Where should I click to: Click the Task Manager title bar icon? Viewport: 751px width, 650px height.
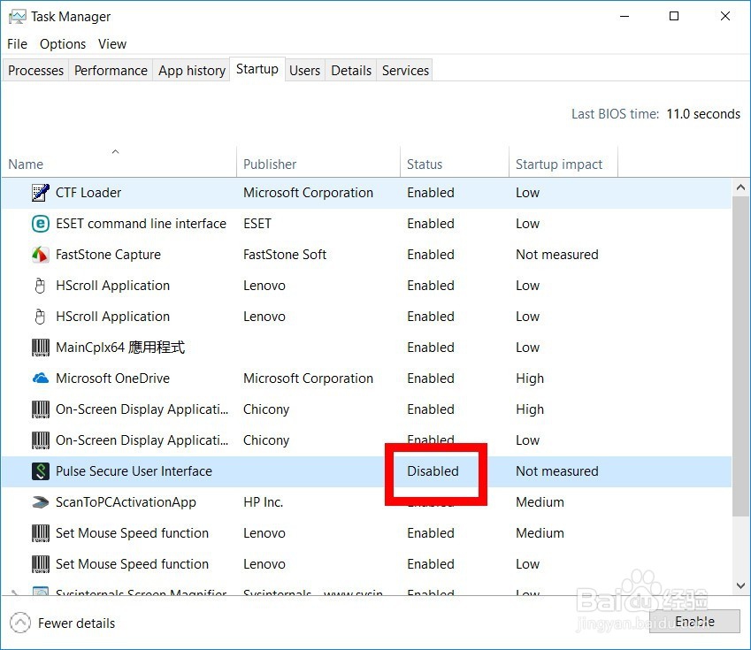pyautogui.click(x=18, y=17)
